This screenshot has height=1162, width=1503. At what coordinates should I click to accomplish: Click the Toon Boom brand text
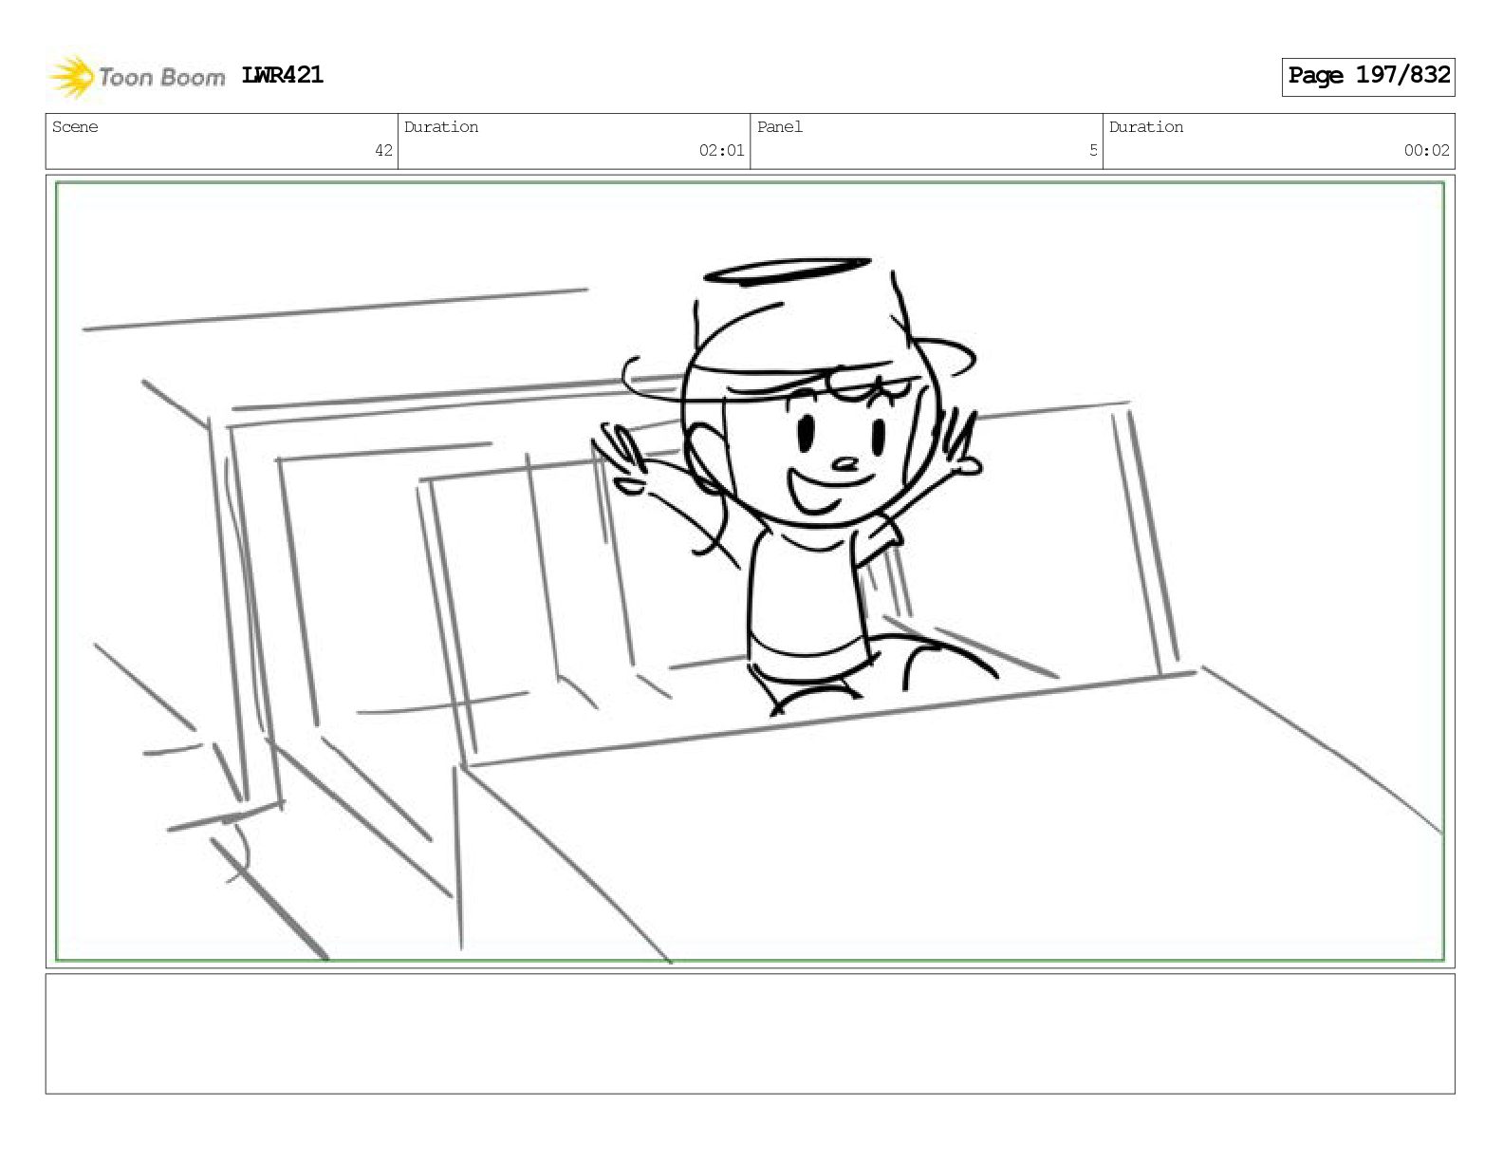pyautogui.click(x=161, y=77)
